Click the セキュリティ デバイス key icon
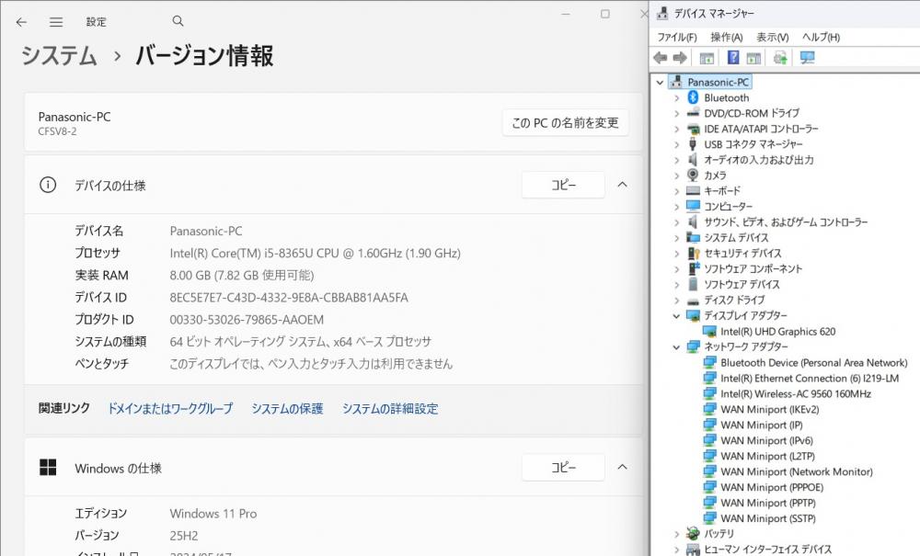Viewport: 920px width, 556px height. pos(694,253)
